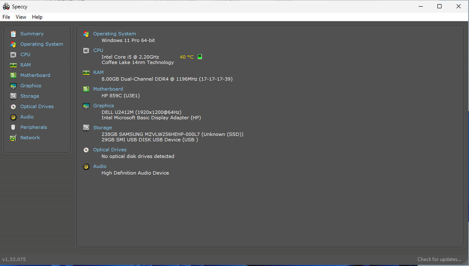Image resolution: width=469 pixels, height=266 pixels.
Task: Click the DELL U2412M monitor text
Action: [x=141, y=112]
